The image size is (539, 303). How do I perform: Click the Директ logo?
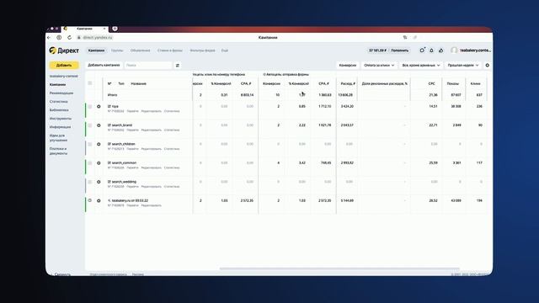[x=64, y=50]
